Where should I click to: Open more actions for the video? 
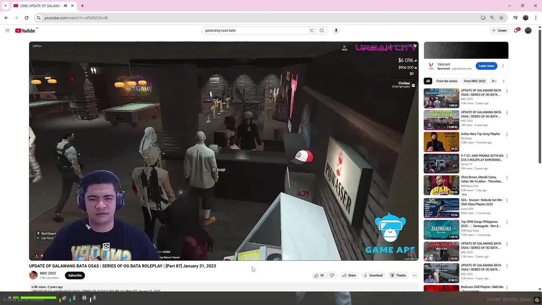click(415, 275)
